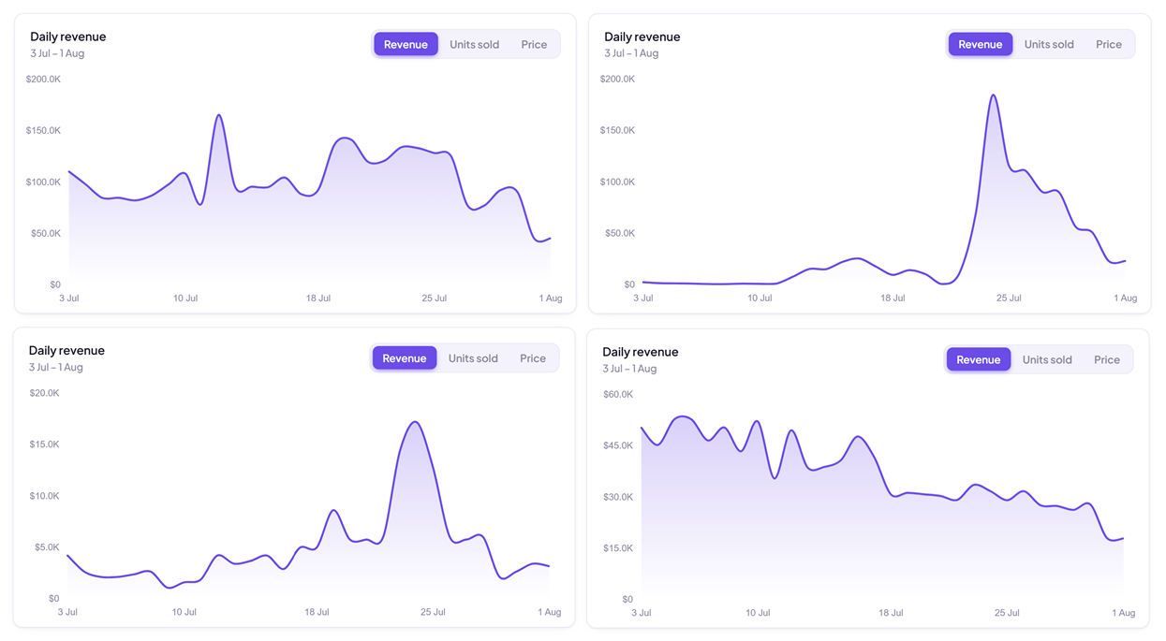Click the highest peak in top-left chart
The height and width of the screenshot is (641, 1166).
tap(219, 115)
